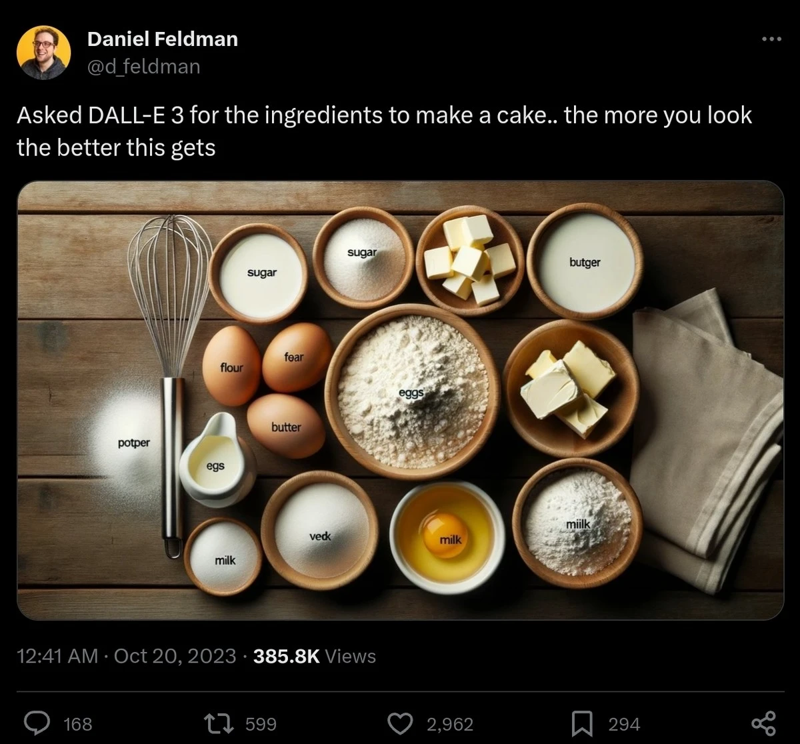
Task: Click the share icon
Action: [763, 723]
